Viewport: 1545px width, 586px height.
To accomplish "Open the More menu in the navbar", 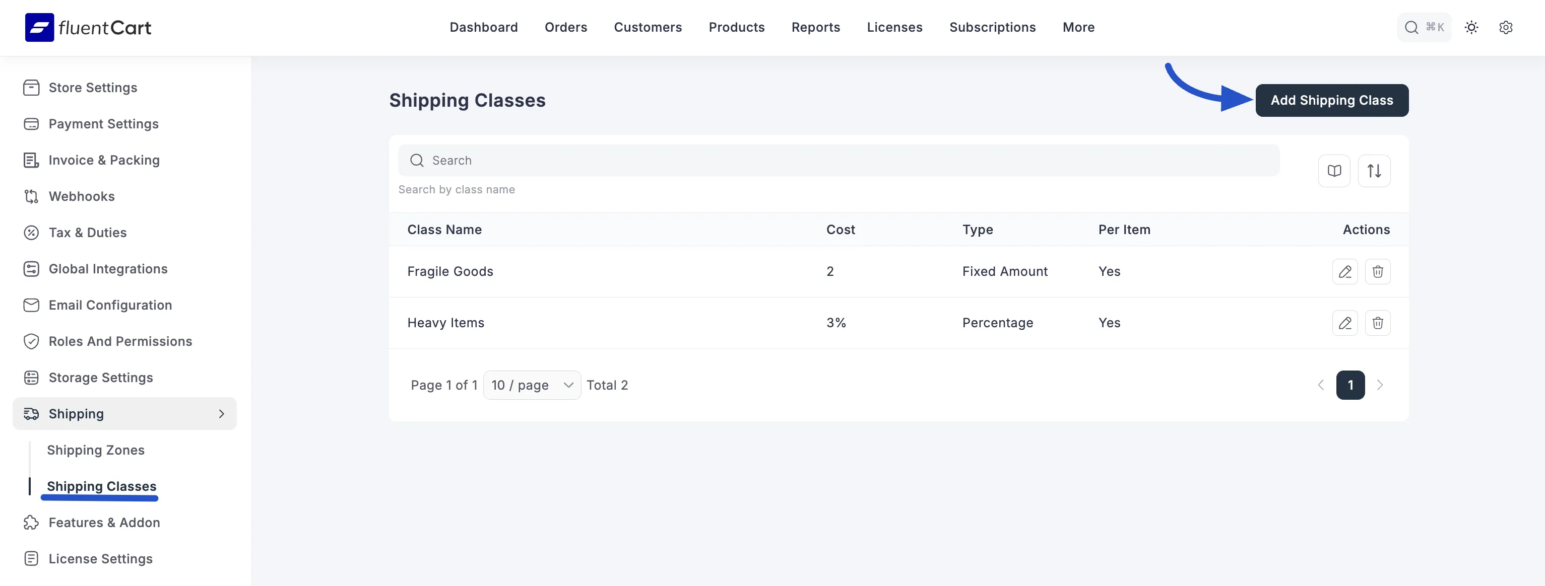I will [1078, 27].
